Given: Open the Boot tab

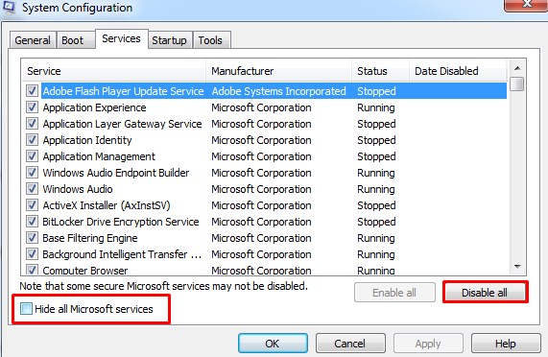Looking at the screenshot, I should click(75, 40).
